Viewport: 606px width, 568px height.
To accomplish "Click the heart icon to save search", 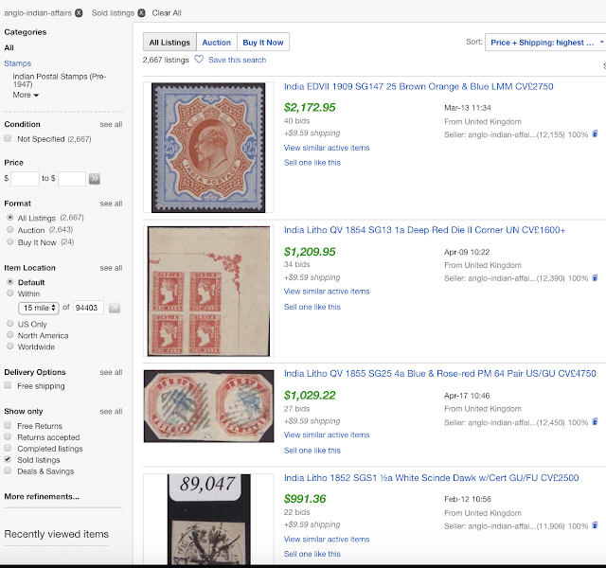I will 199,60.
